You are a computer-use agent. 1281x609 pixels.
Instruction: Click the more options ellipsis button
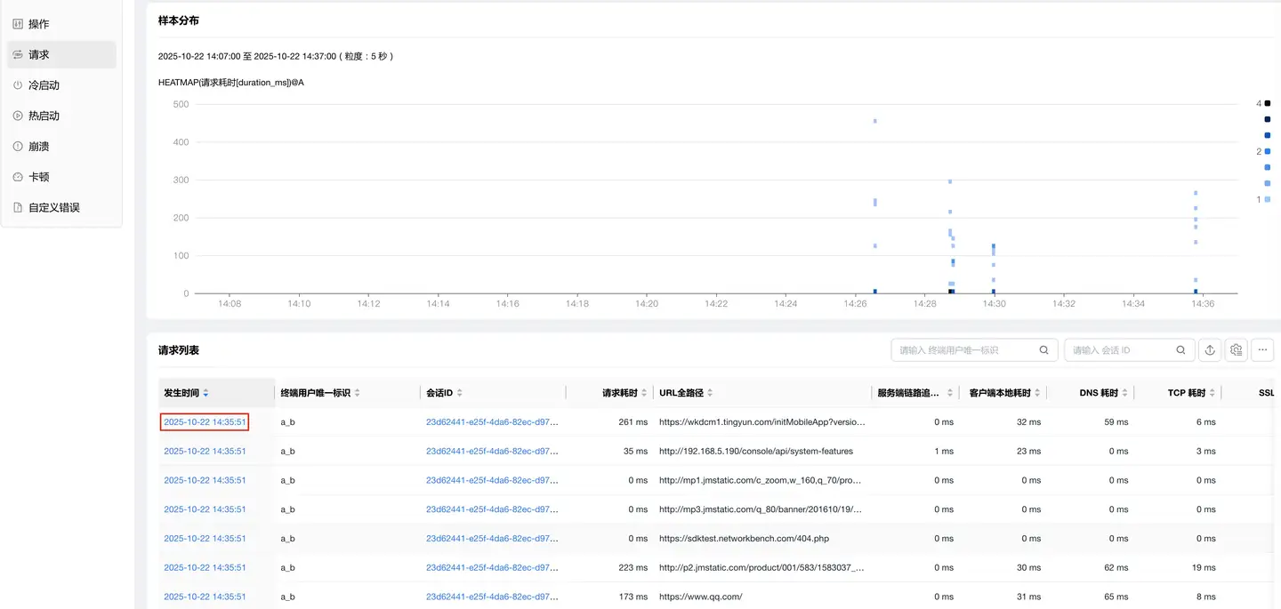[x=1262, y=350]
